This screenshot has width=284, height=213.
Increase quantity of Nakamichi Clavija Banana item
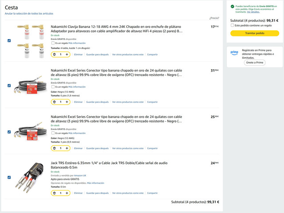coord(67,54)
